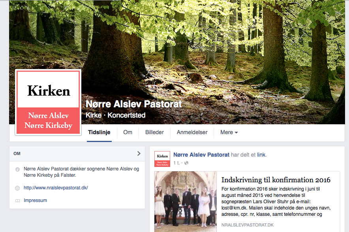
Task: Click the info icon in the Om panel
Action: tap(17, 169)
